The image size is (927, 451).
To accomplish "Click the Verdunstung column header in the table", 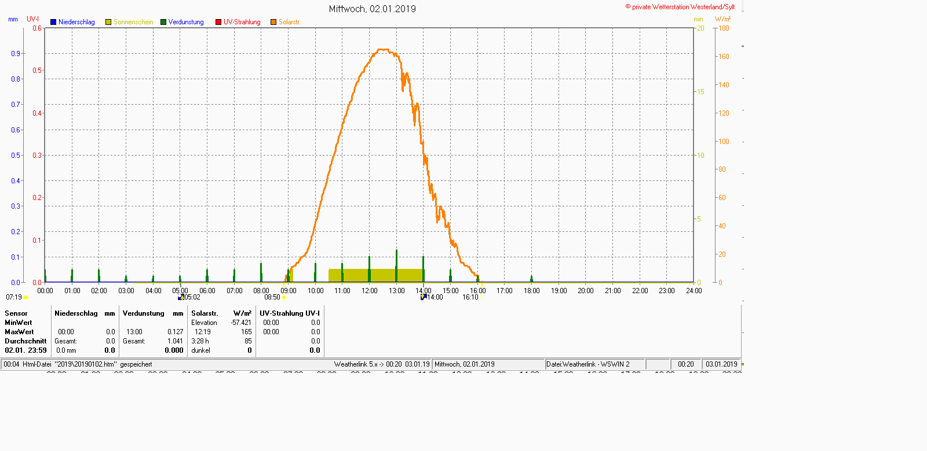I will tap(144, 313).
